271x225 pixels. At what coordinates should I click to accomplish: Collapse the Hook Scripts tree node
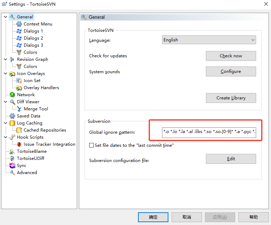point(6,137)
